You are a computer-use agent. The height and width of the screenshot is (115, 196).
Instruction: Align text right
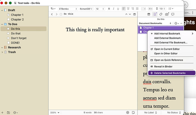[x=133, y=8]
